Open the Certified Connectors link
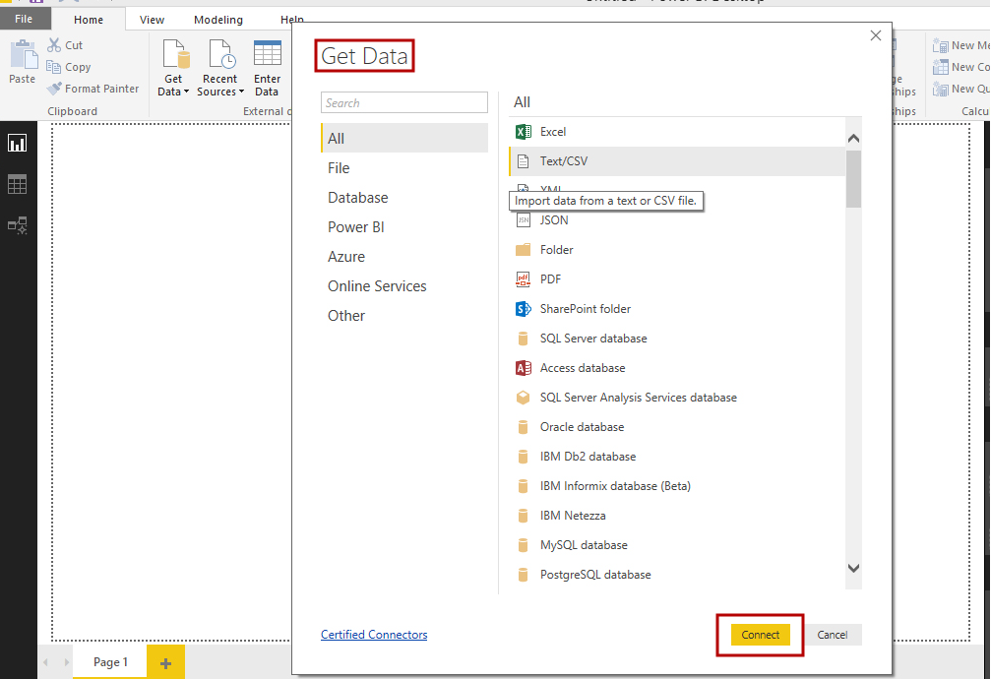This screenshot has width=991, height=679. 374,634
